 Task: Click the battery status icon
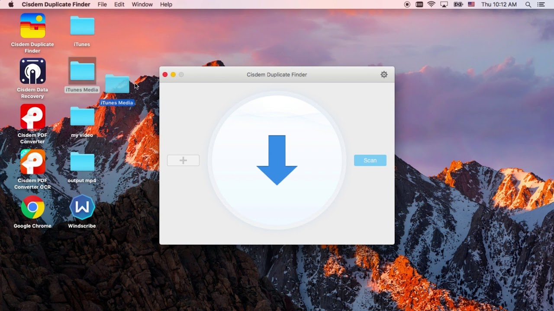pos(458,4)
